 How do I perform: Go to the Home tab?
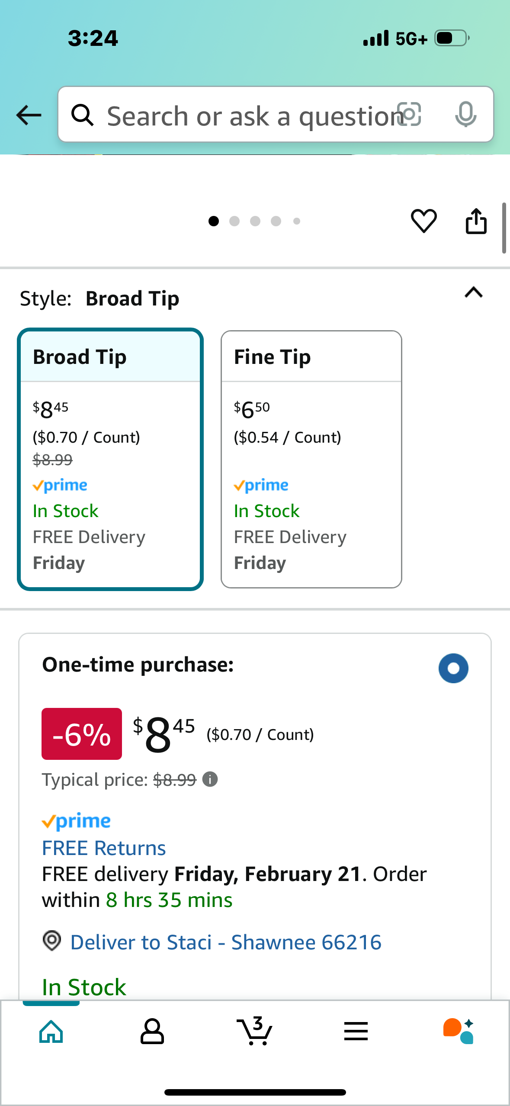click(x=51, y=1031)
